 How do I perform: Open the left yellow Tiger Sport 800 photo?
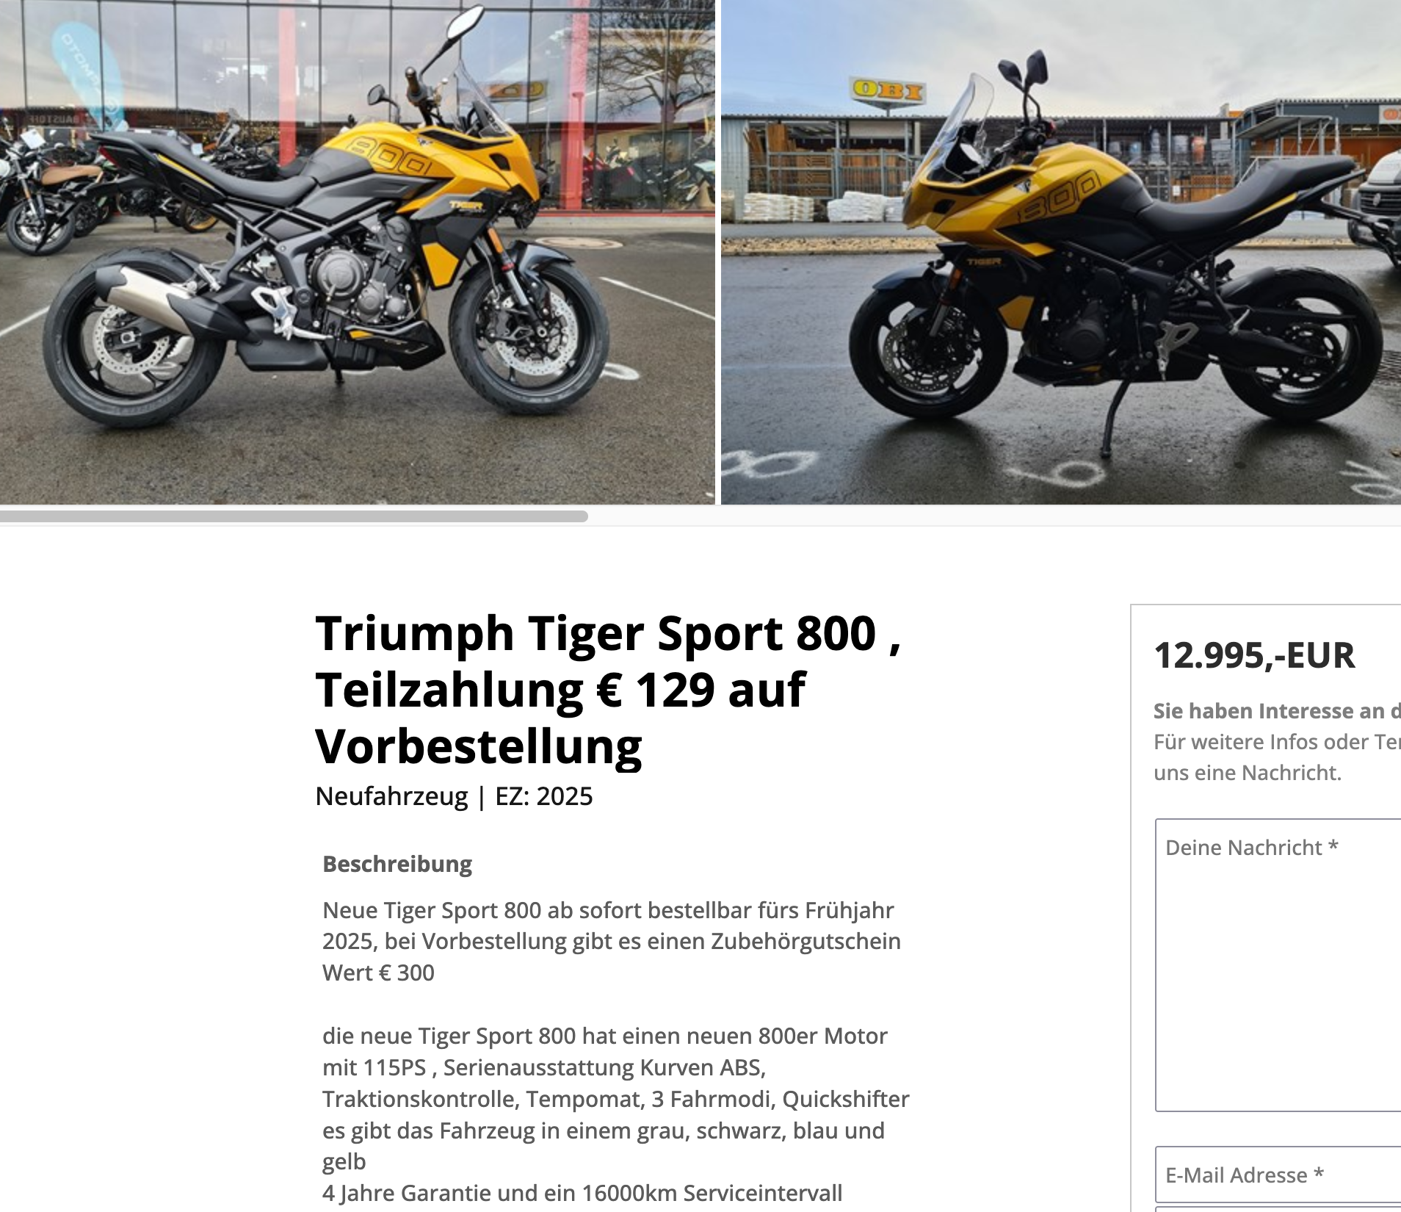(x=357, y=252)
